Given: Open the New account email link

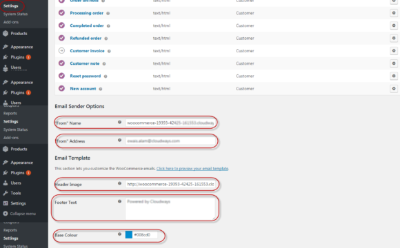Looking at the screenshot, I should pos(83,89).
